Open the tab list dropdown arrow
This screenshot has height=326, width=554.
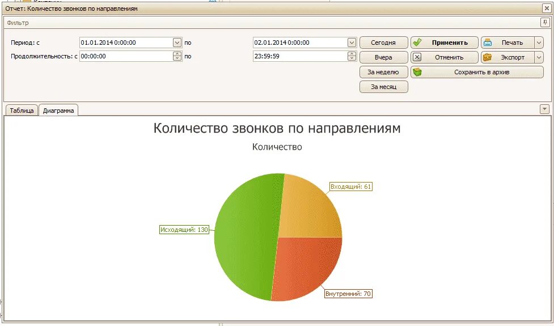click(x=545, y=109)
